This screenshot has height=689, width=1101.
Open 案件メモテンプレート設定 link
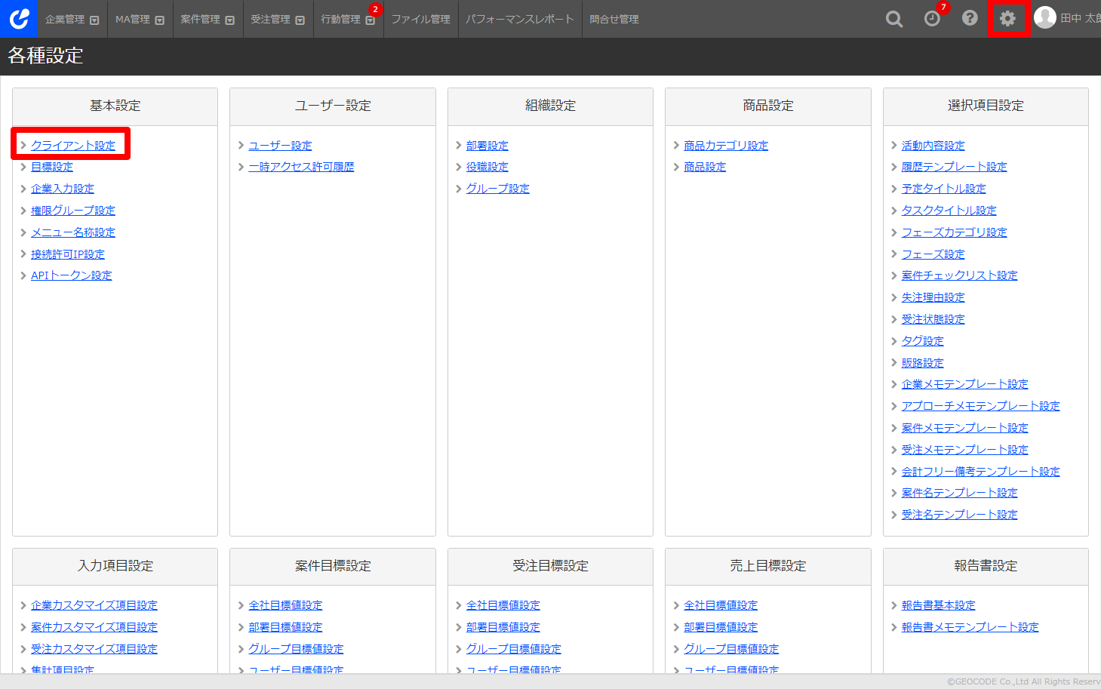click(x=965, y=428)
